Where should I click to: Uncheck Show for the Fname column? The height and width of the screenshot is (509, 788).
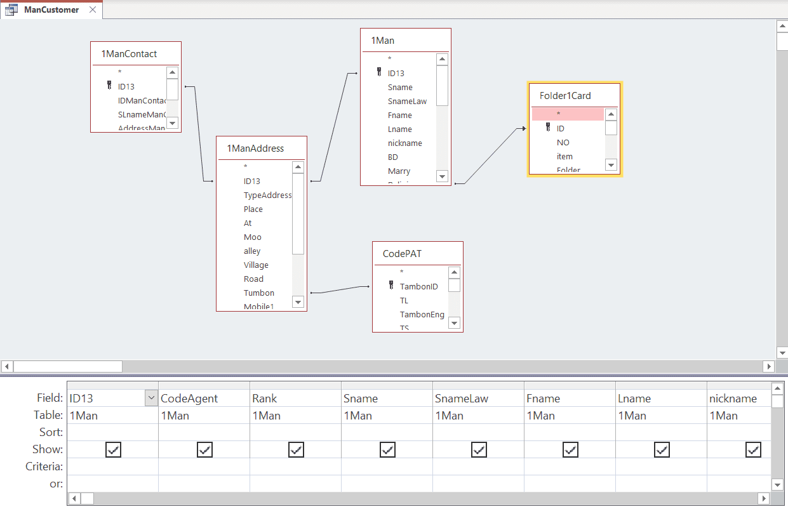tap(570, 449)
